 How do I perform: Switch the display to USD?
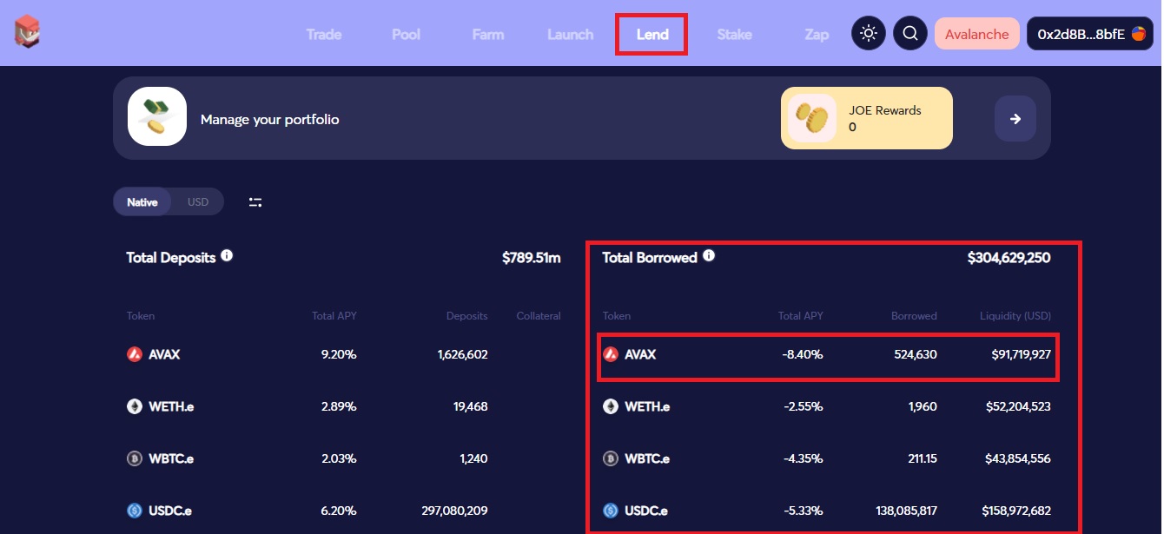click(x=198, y=202)
